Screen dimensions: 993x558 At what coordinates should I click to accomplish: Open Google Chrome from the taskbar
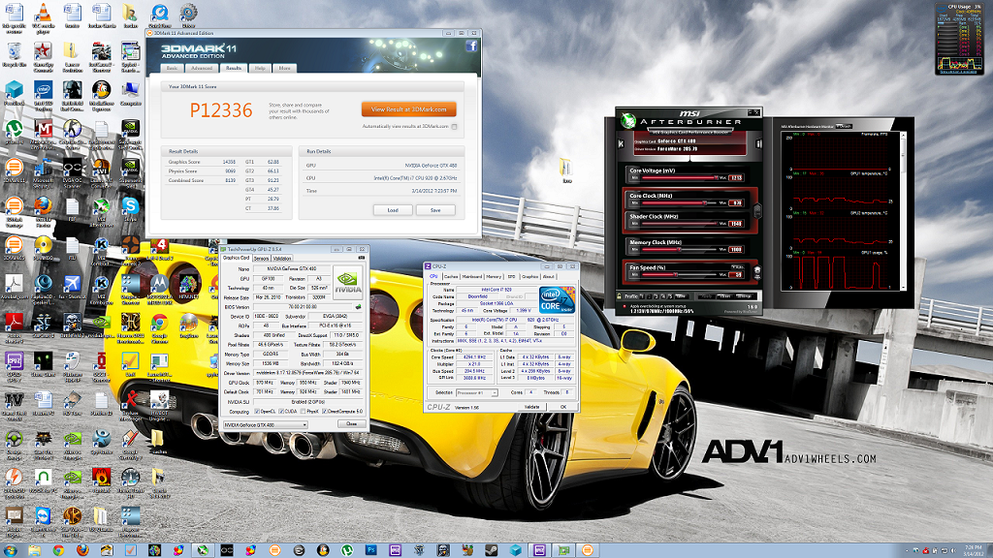tap(58, 550)
